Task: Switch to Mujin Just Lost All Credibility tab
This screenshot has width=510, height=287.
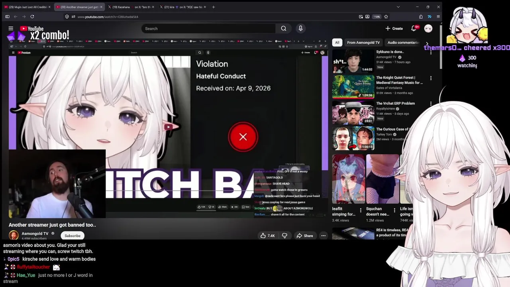Action: pos(27,7)
